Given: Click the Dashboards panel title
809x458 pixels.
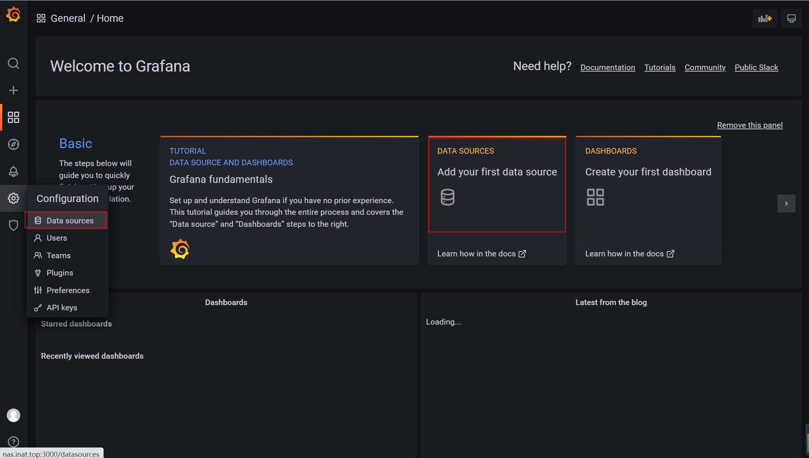Looking at the screenshot, I should tap(226, 302).
